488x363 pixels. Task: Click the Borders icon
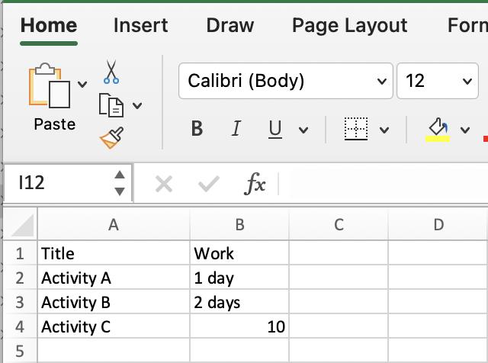(356, 129)
